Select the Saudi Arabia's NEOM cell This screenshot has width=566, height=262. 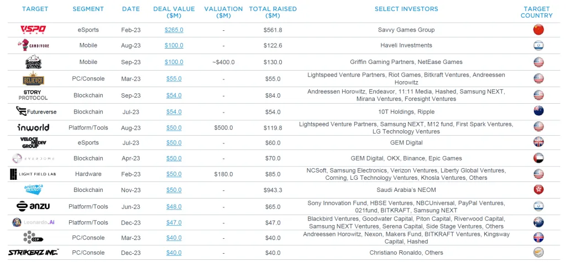click(x=406, y=190)
